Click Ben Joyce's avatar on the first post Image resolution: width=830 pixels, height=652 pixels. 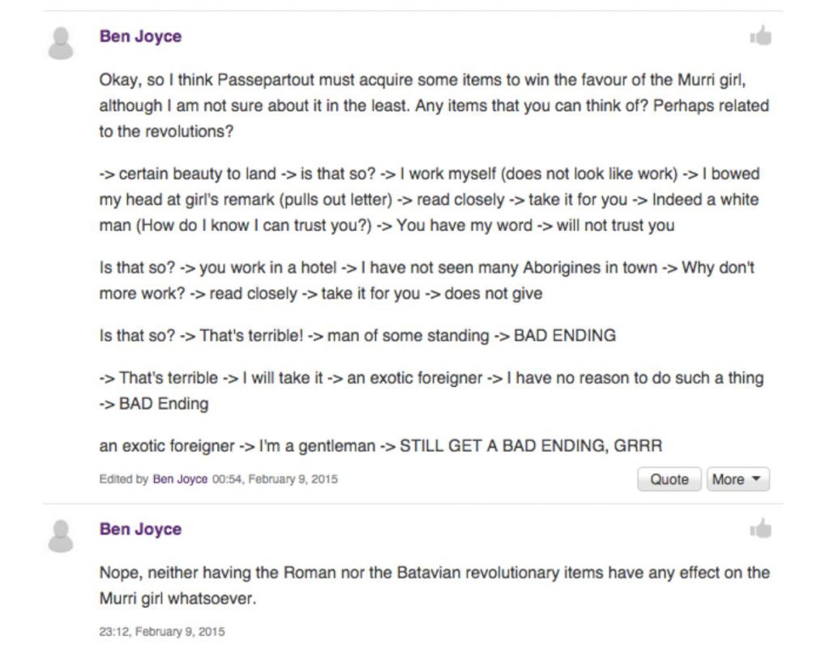[61, 43]
